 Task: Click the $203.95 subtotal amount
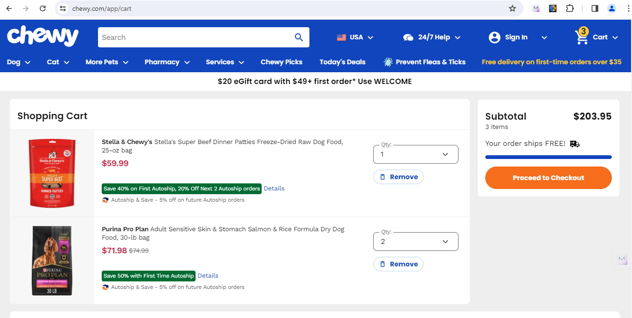593,116
